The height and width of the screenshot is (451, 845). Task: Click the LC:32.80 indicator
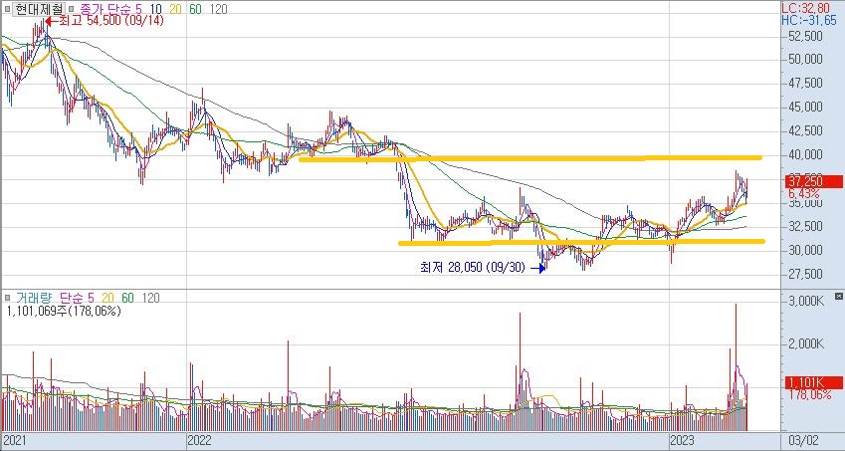(x=805, y=9)
